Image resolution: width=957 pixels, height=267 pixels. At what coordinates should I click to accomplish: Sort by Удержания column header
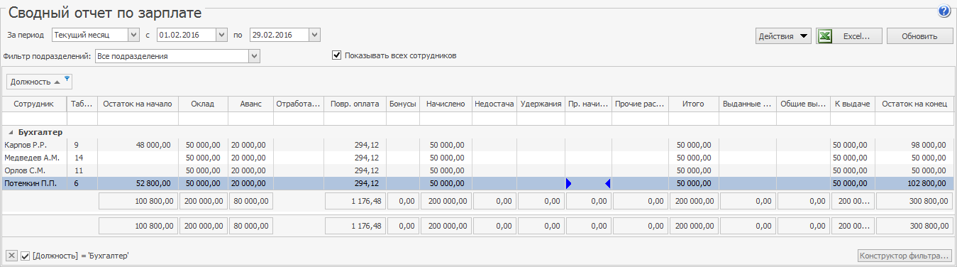[541, 104]
